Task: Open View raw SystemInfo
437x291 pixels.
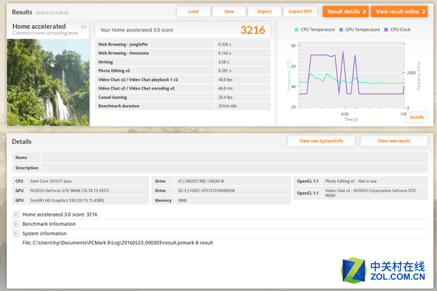Action: [321, 141]
